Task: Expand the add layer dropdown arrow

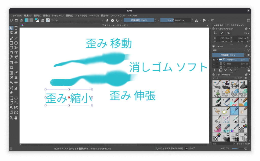Action: click(217, 70)
